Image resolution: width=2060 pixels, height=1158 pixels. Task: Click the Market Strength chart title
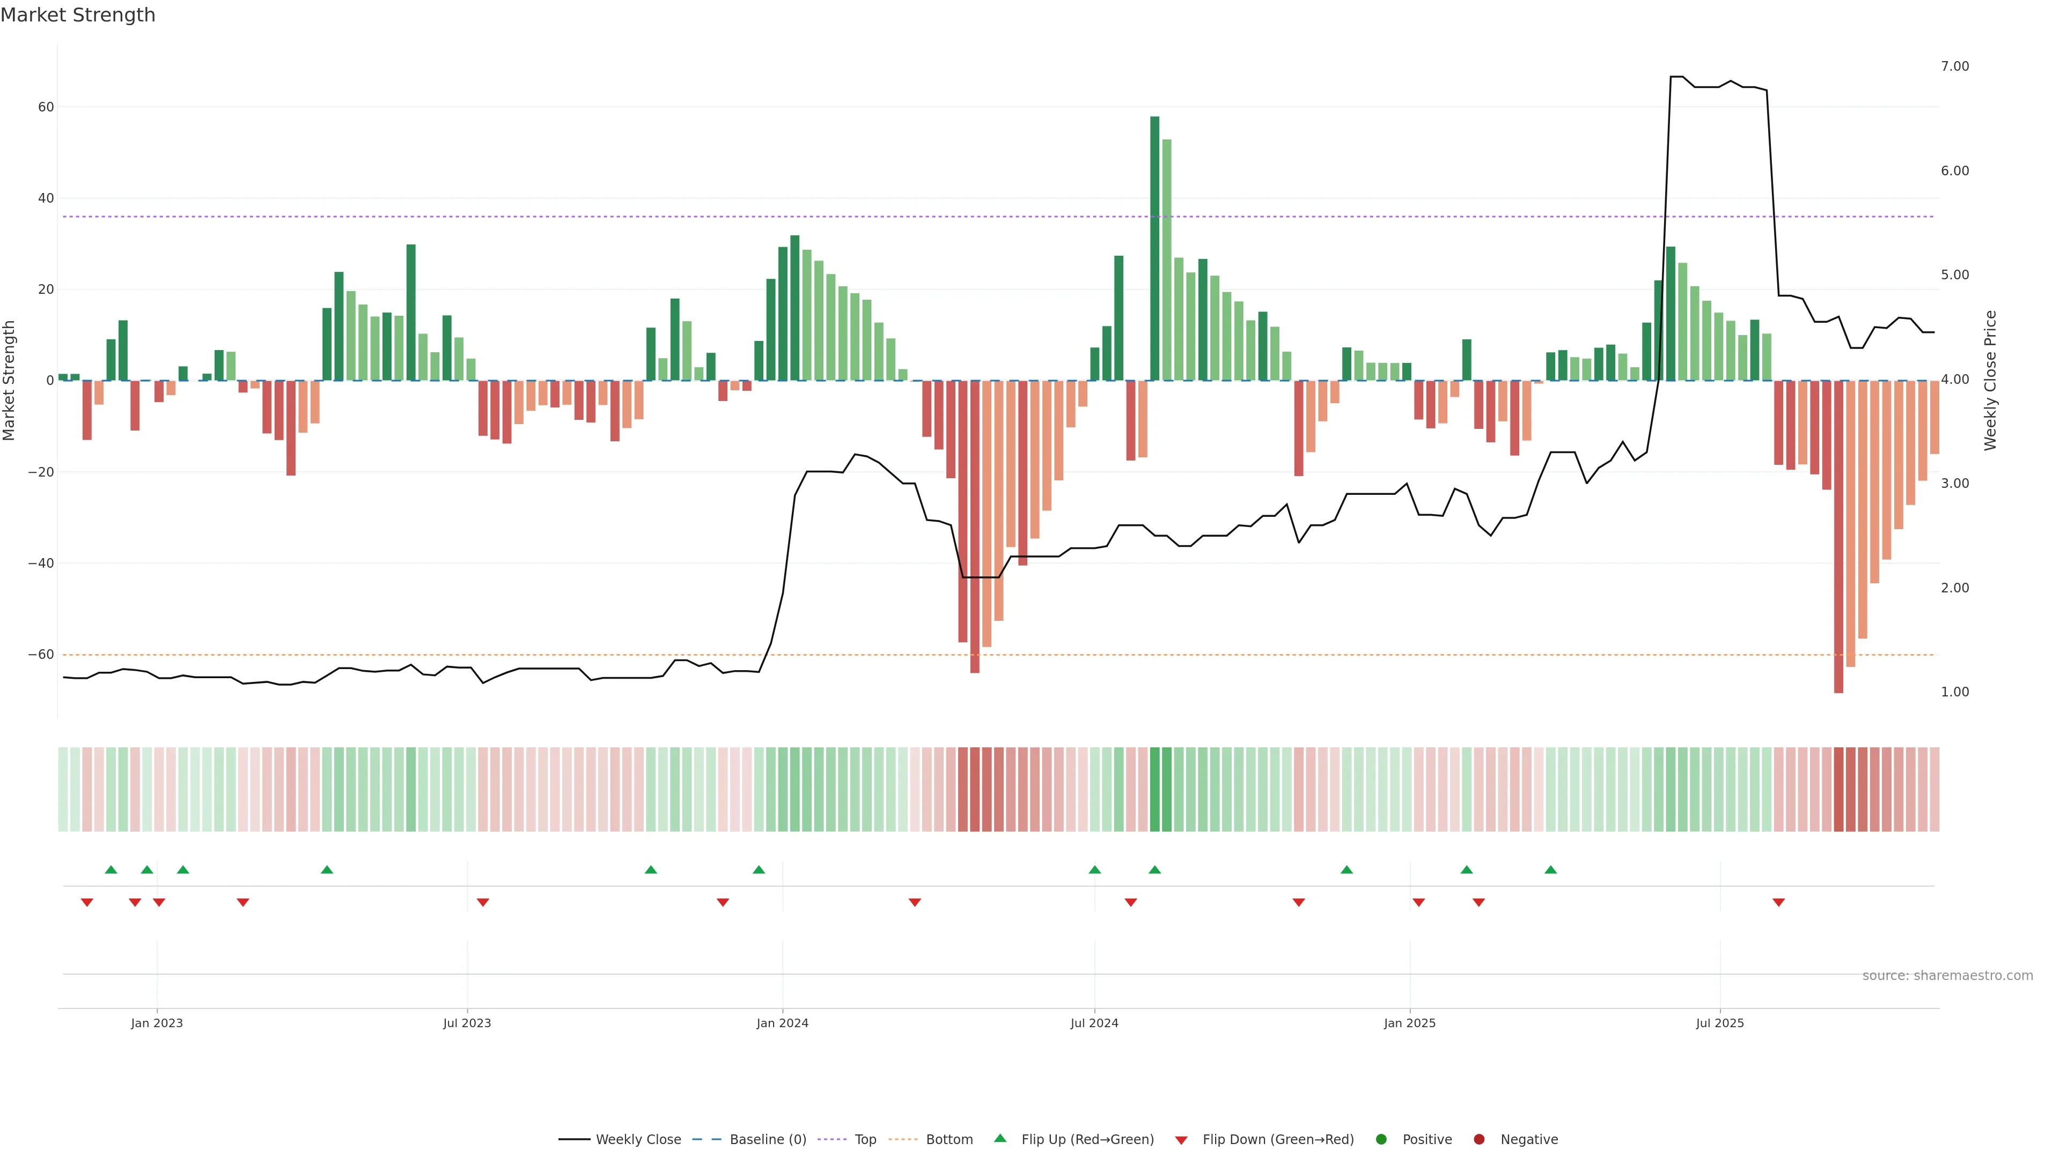tap(78, 15)
